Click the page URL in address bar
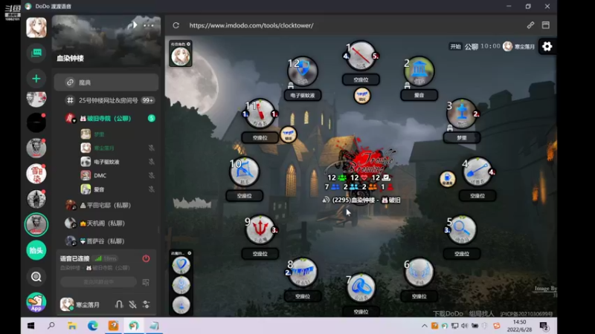Image resolution: width=595 pixels, height=334 pixels. pos(251,25)
